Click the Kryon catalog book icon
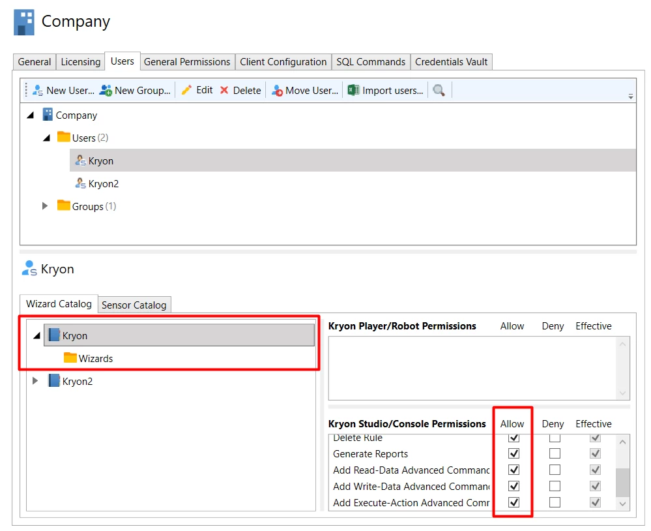The height and width of the screenshot is (531, 651). coord(54,335)
